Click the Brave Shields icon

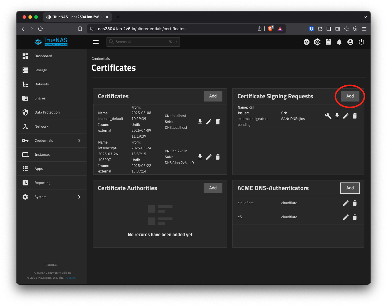271,28
